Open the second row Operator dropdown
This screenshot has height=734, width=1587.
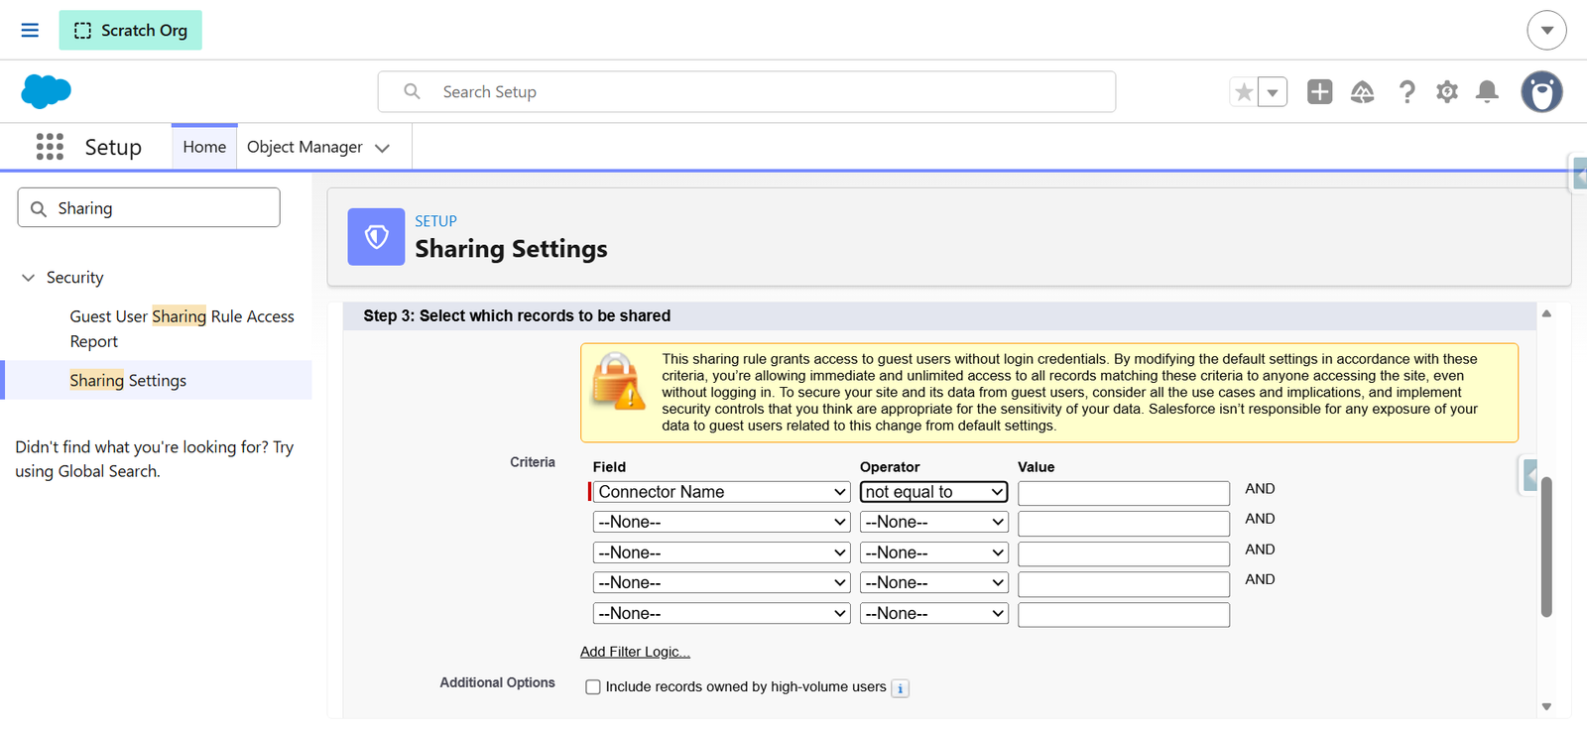(x=933, y=522)
